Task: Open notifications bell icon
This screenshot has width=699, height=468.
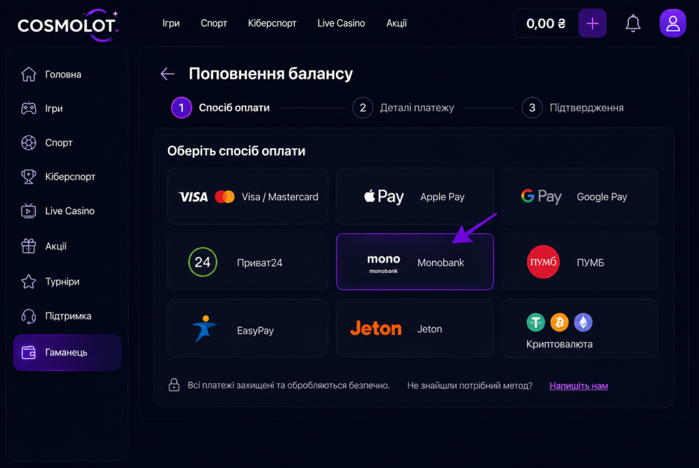Action: click(633, 23)
